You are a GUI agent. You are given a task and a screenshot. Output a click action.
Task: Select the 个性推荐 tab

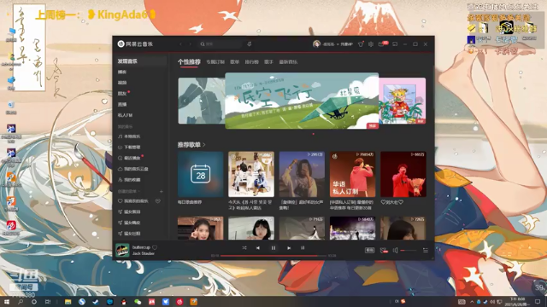click(189, 62)
